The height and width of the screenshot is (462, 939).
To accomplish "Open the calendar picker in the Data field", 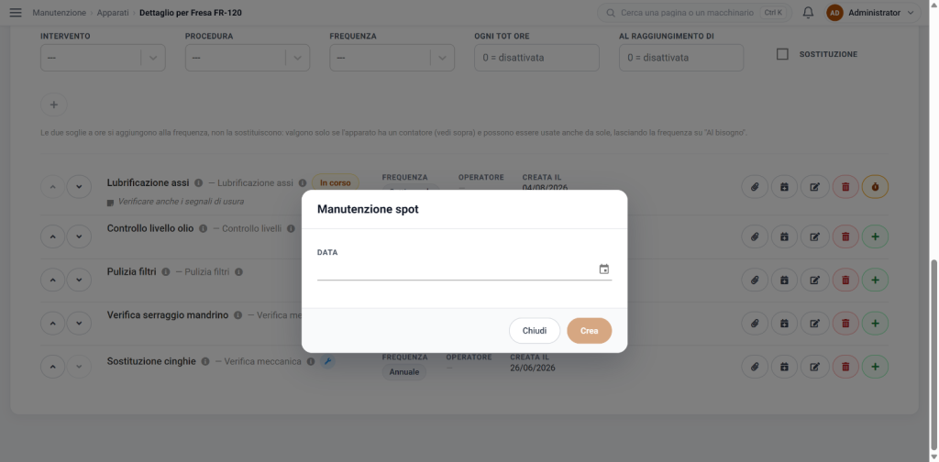I will [604, 269].
